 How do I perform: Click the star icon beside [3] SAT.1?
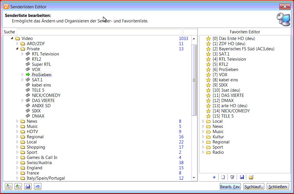[x=208, y=54]
